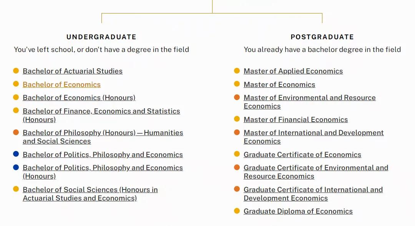Open Bachelor of Philosophy (Honours) Humanities link
The image size is (415, 226).
pyautogui.click(x=103, y=133)
